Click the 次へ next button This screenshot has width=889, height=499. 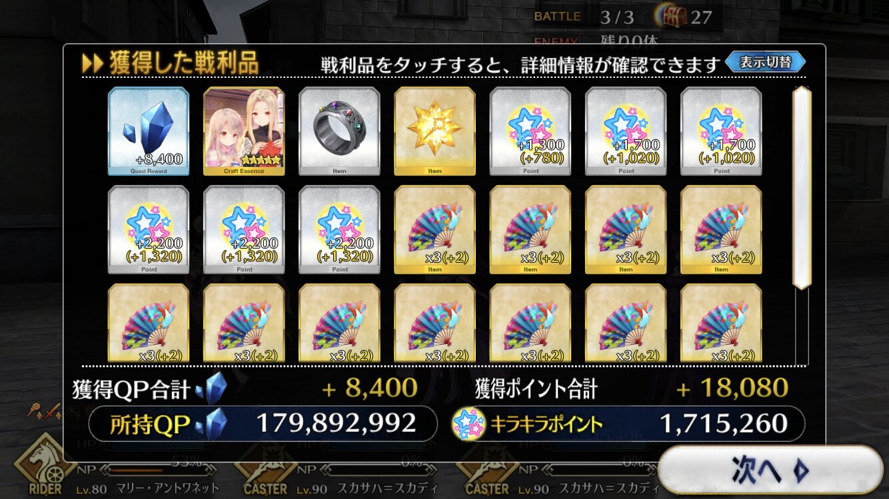(x=770, y=470)
